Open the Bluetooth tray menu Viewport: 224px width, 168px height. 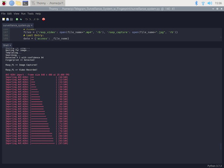coord(196,3)
